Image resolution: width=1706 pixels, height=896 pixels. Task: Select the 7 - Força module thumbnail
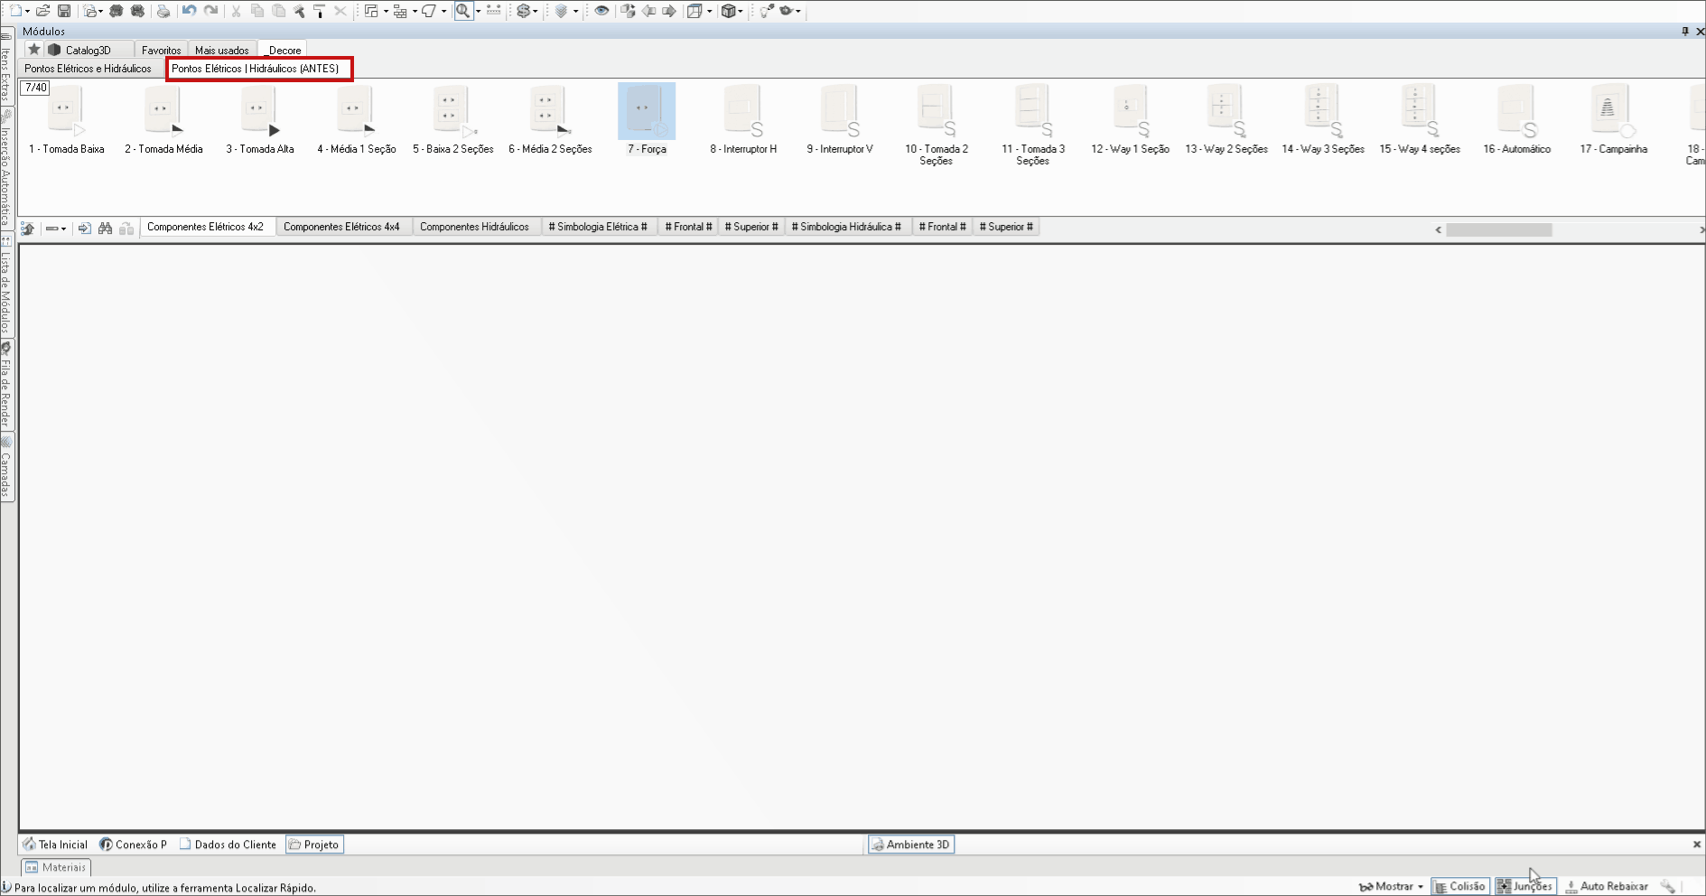(647, 111)
